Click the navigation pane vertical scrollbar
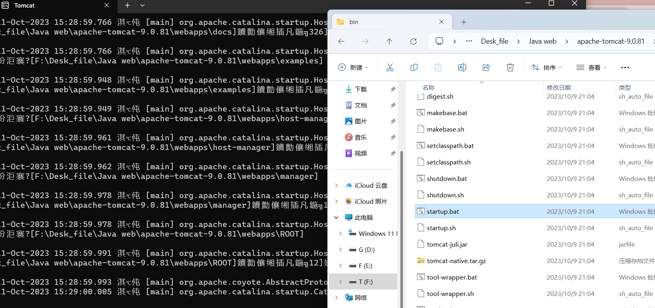 [x=402, y=229]
